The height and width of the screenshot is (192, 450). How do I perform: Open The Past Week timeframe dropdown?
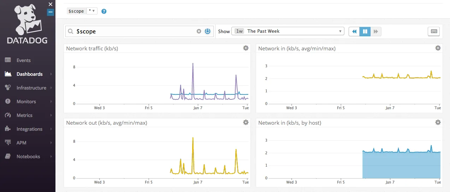tap(288, 31)
